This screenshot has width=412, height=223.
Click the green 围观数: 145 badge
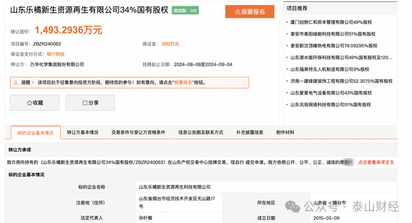[x=185, y=11]
